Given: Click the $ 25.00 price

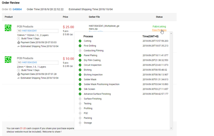Looking at the screenshot, I should pos(68,27).
